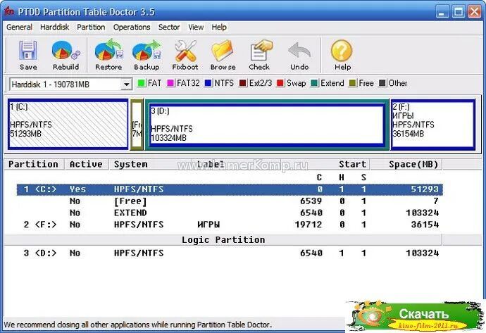Click the Partition column header
This screenshot has width=486, height=333.
pos(33,164)
